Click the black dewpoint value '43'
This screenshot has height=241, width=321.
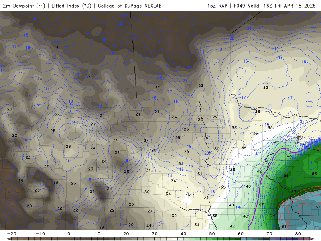coord(246,216)
